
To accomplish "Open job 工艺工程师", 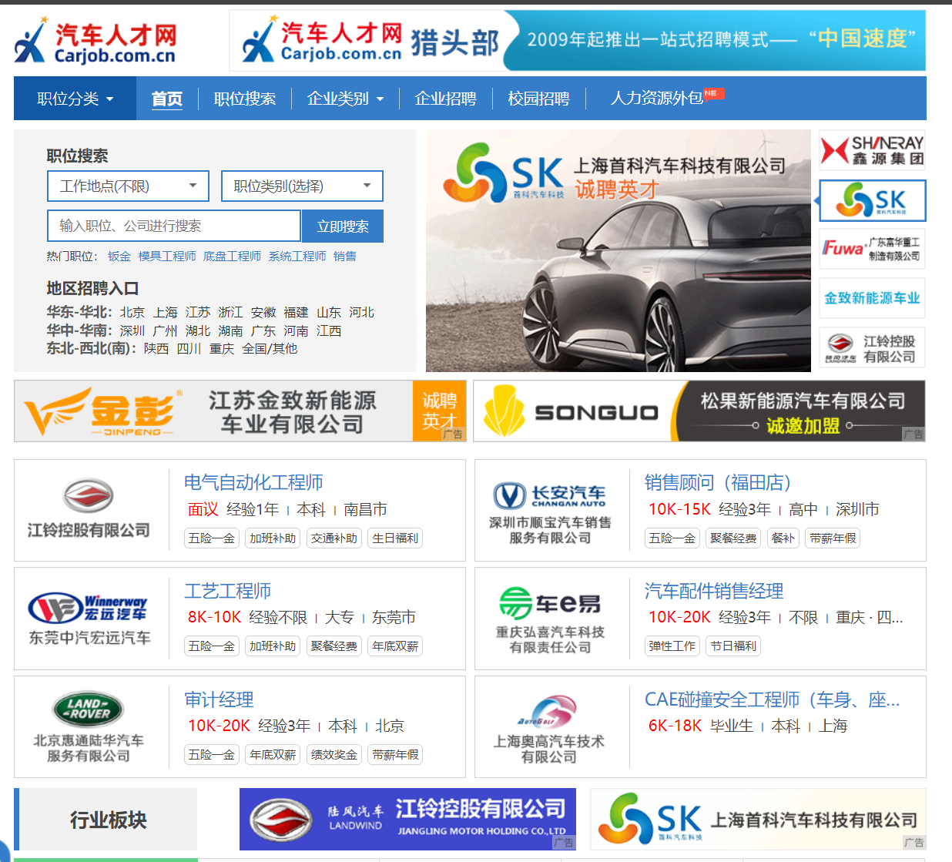I will click(x=227, y=591).
